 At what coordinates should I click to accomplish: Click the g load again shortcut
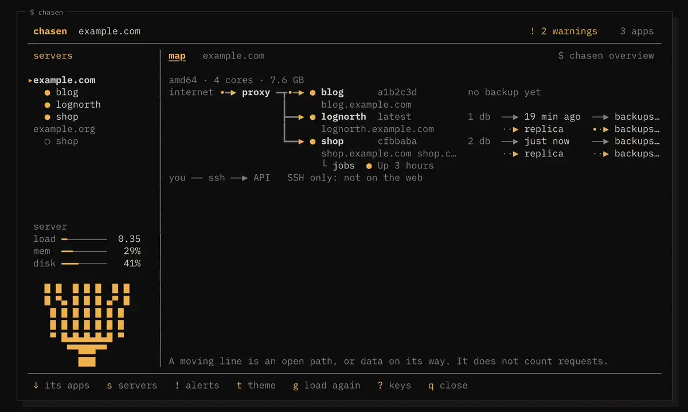click(327, 385)
